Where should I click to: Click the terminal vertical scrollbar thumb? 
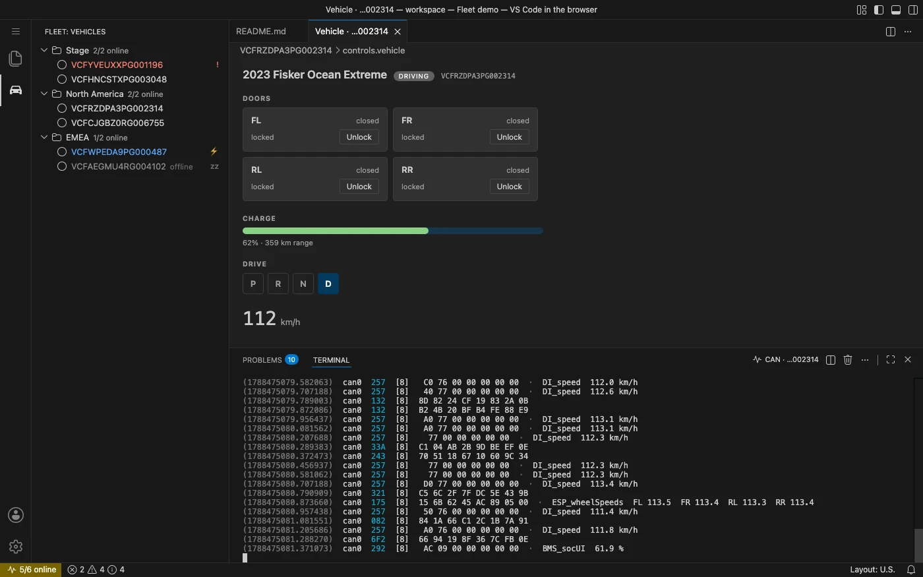click(x=918, y=544)
